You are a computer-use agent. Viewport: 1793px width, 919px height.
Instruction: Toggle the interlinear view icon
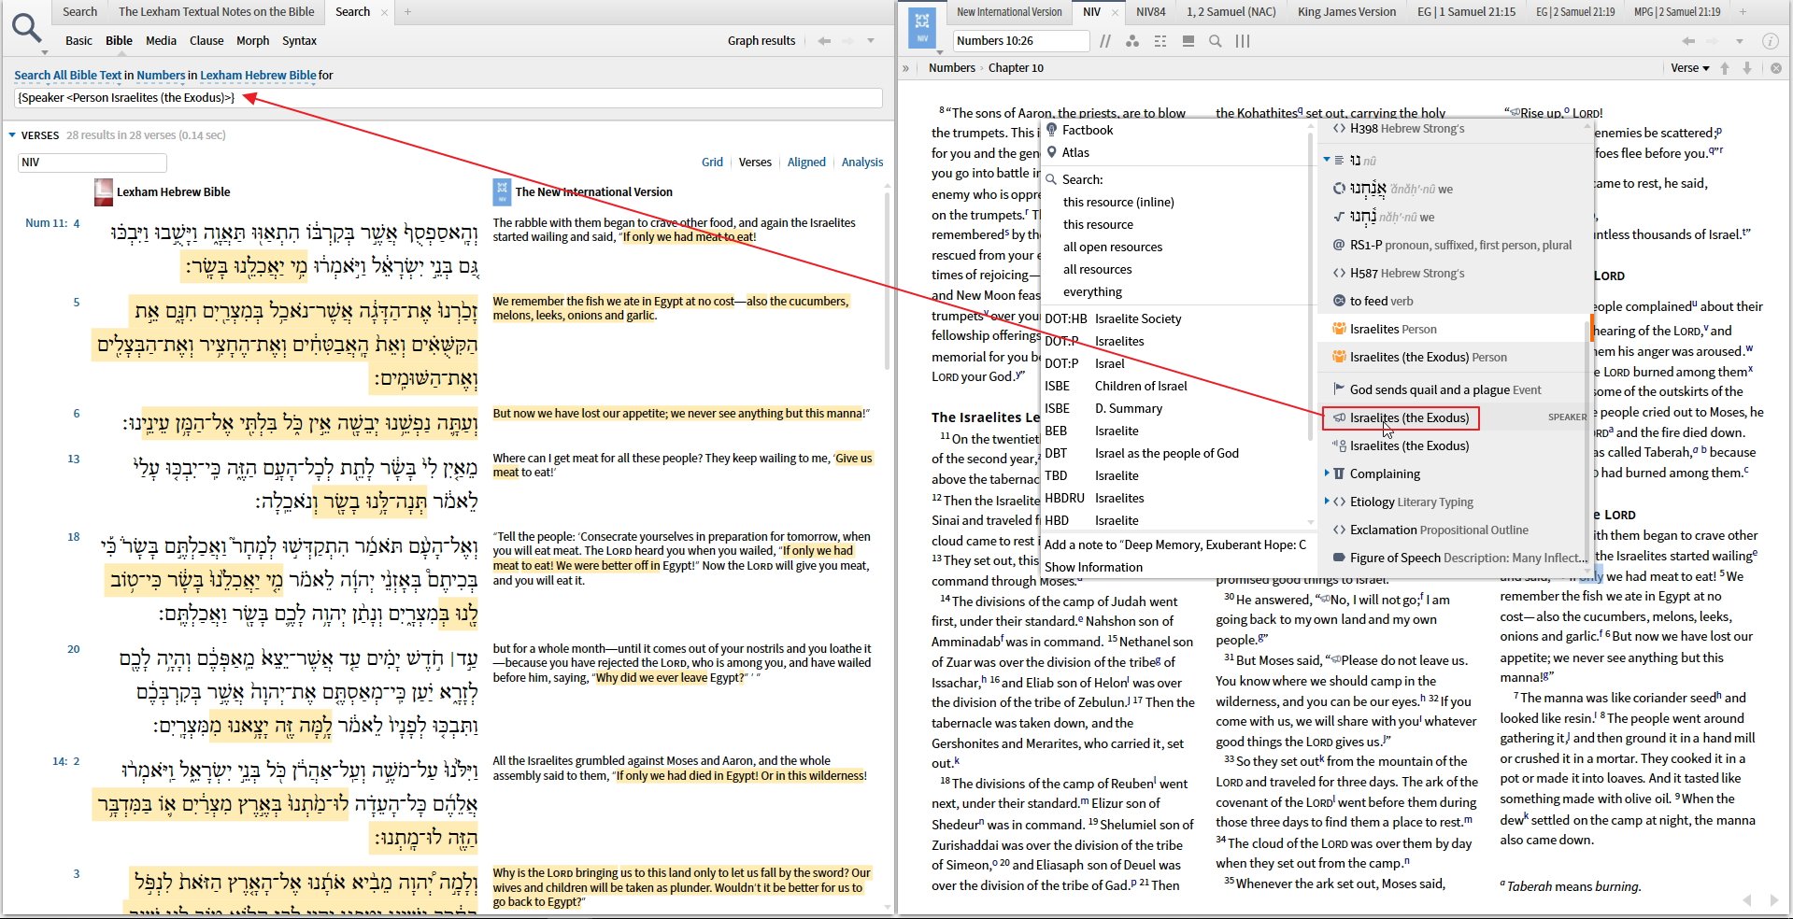[1160, 41]
